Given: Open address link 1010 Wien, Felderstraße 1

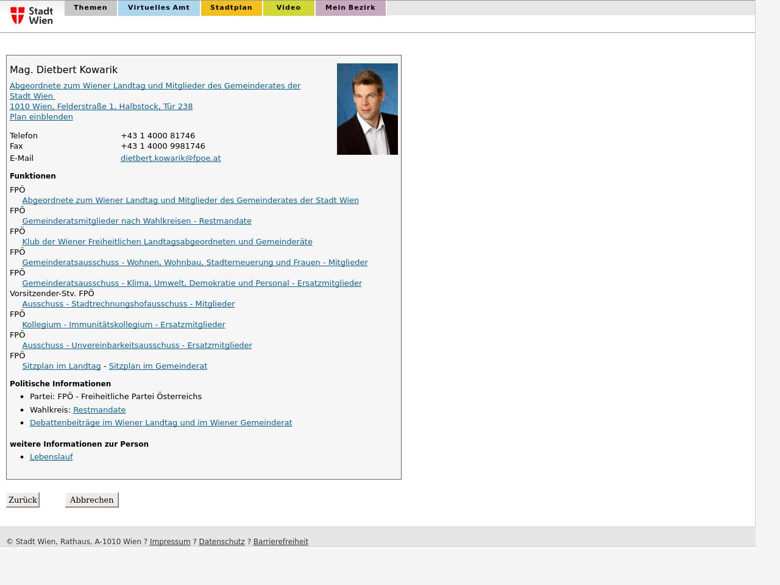Looking at the screenshot, I should coord(101,107).
